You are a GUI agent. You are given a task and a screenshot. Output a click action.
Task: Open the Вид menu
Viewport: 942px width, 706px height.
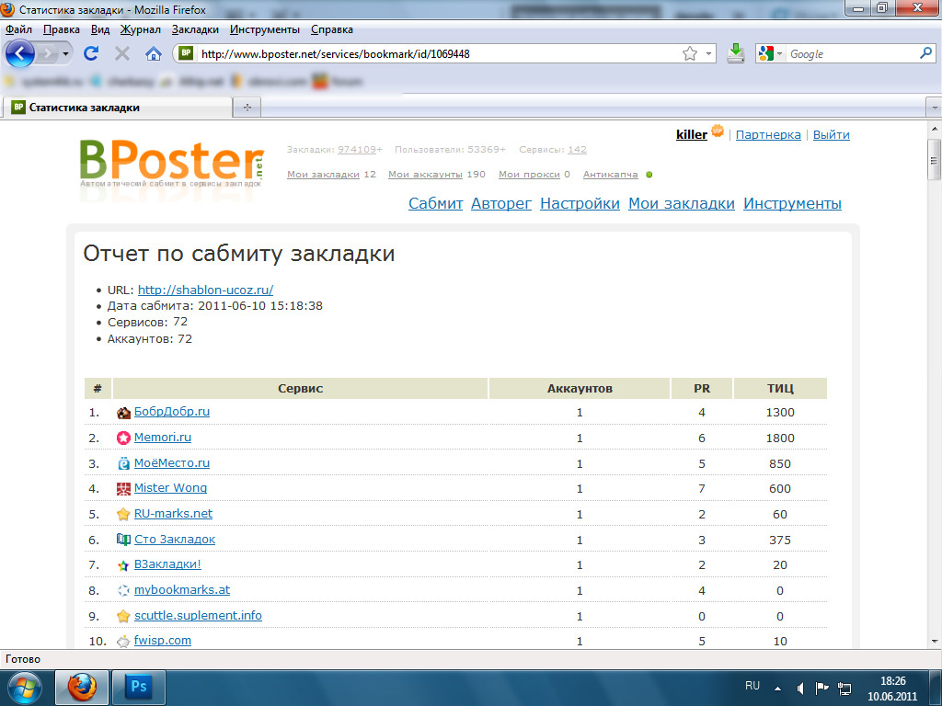pos(100,29)
